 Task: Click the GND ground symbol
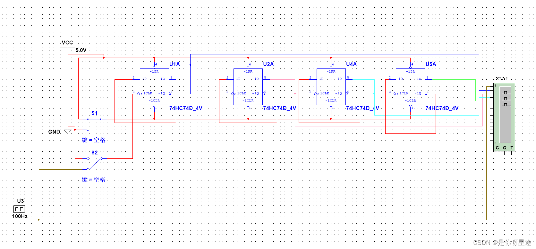(x=68, y=131)
